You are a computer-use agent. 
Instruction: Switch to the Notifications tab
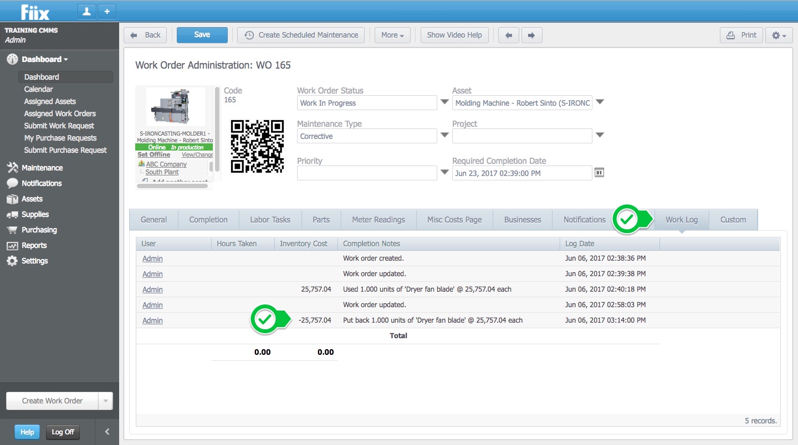(x=585, y=220)
